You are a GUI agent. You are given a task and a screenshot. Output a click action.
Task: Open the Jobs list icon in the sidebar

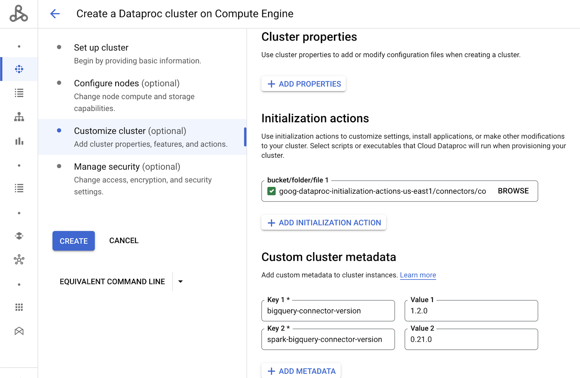point(19,93)
